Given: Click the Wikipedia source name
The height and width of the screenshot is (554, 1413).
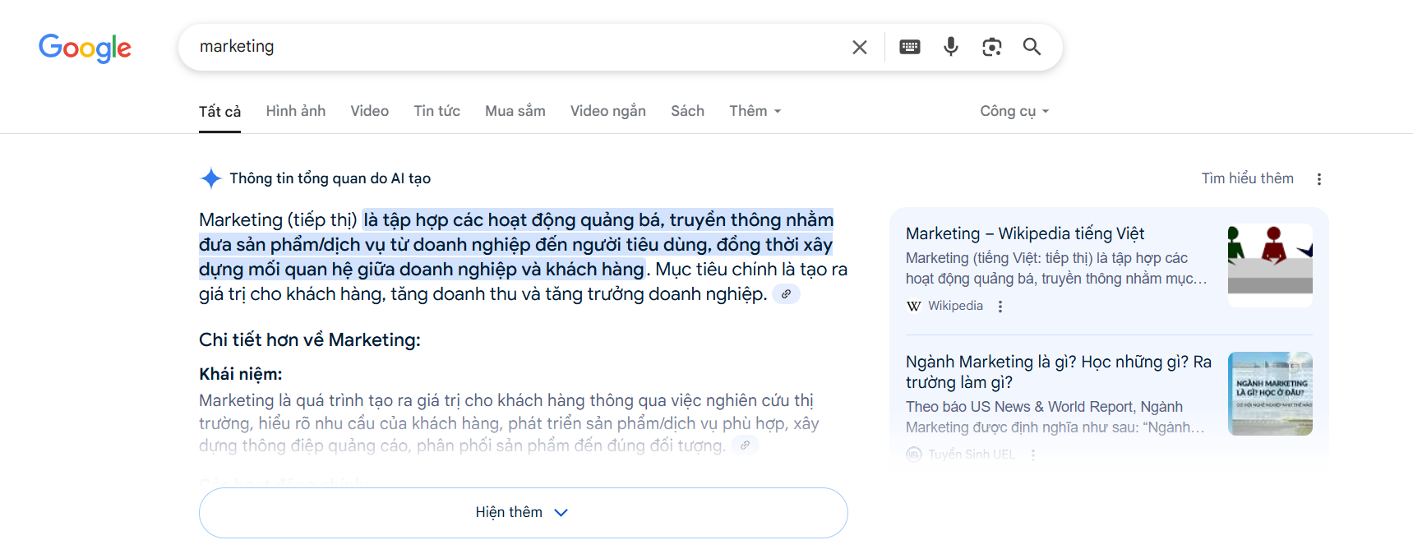Looking at the screenshot, I should tap(955, 306).
